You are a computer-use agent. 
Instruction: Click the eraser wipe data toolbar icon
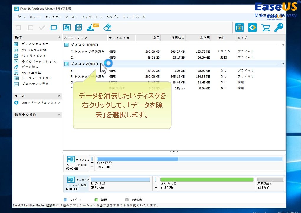click(107, 27)
